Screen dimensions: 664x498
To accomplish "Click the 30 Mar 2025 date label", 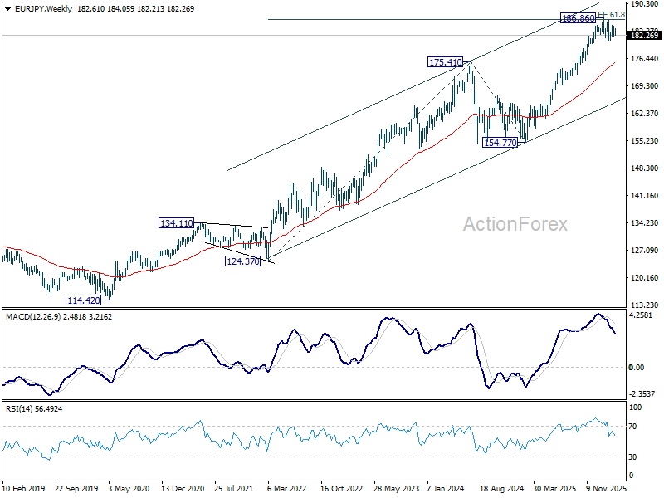I will coord(554,489).
